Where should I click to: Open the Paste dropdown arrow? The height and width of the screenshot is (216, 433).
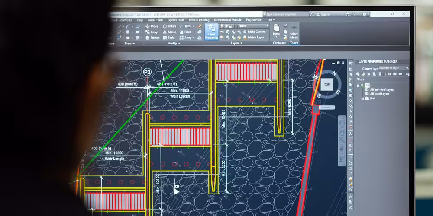[276, 38]
